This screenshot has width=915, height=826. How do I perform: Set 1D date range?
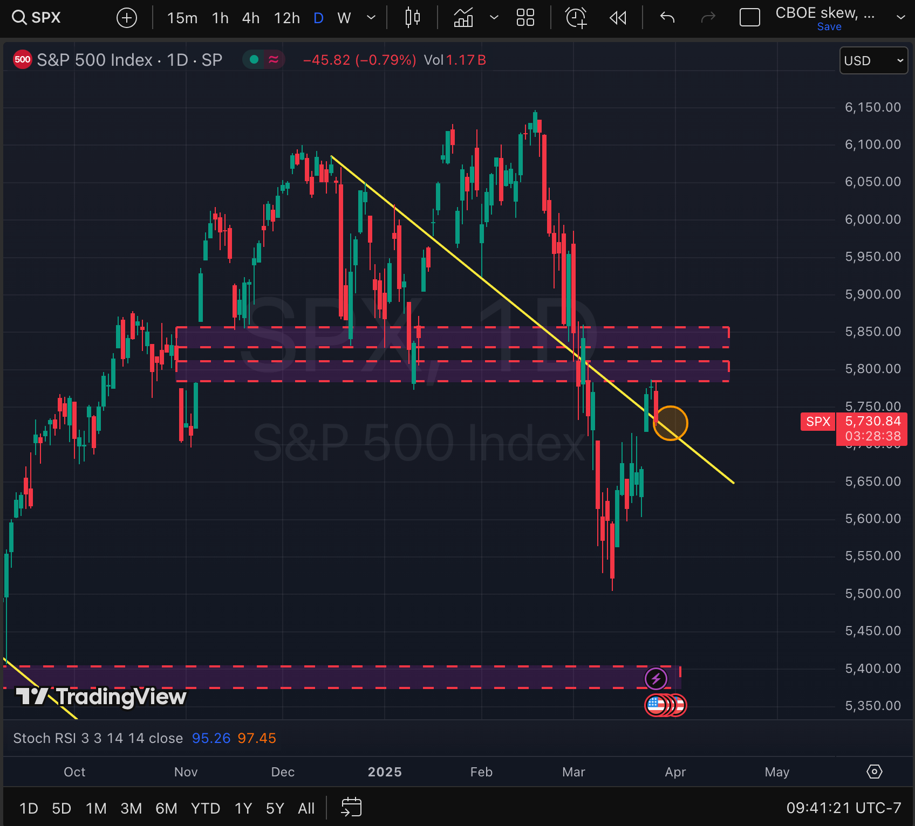pos(29,808)
